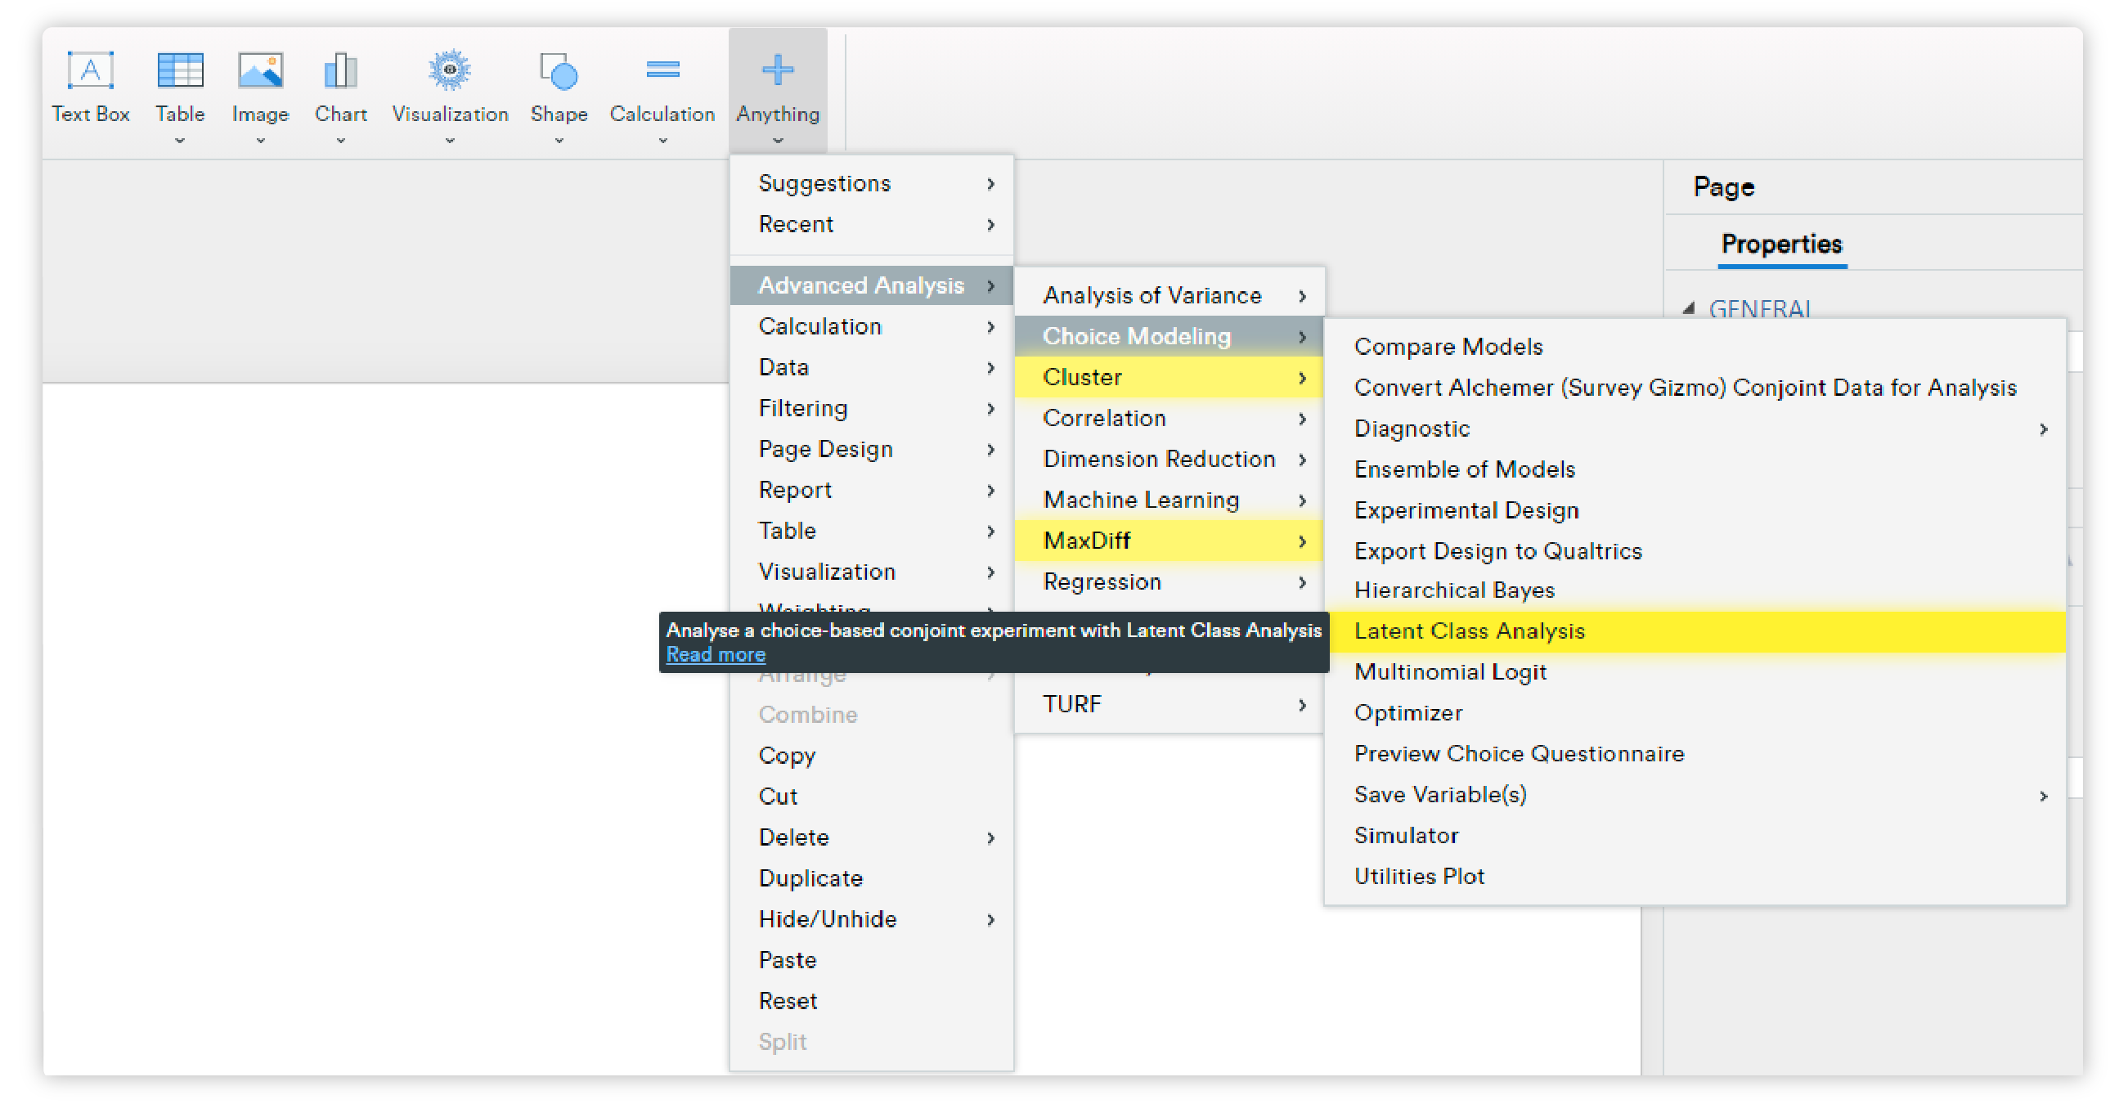Select Export Design to Qualtrics
Image resolution: width=2128 pixels, height=1113 pixels.
point(1695,552)
